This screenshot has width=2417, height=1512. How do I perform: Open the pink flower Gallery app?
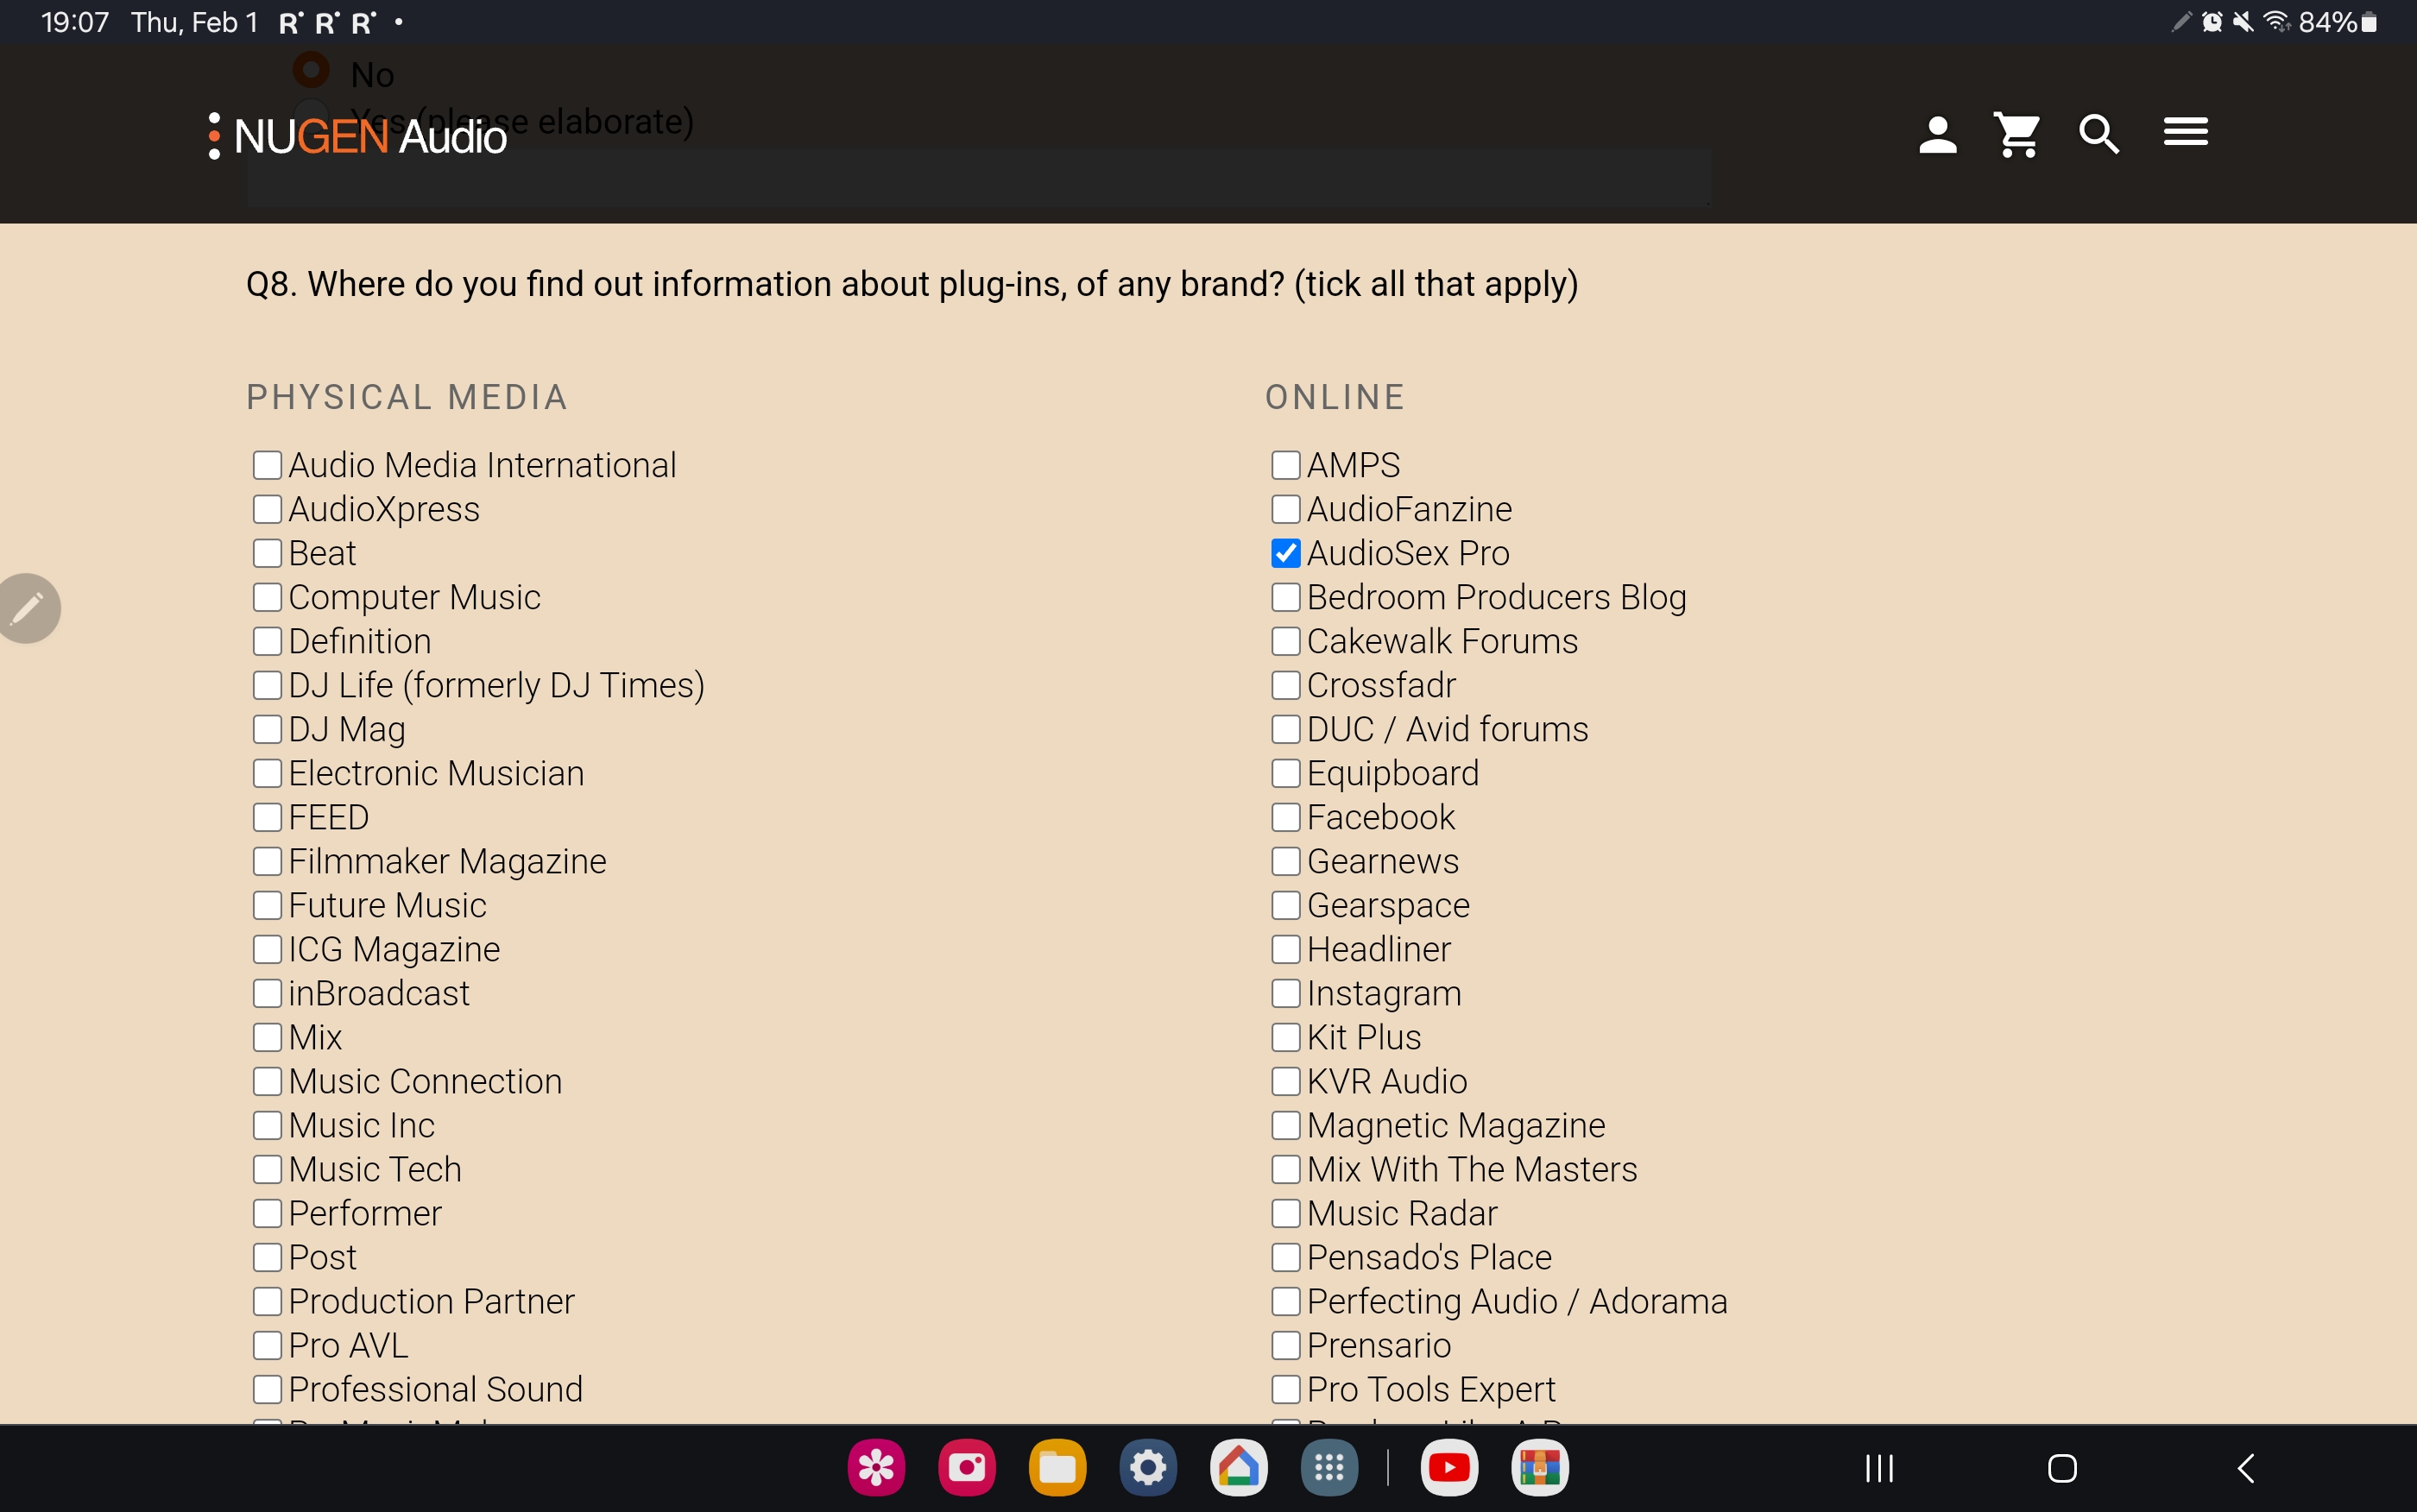point(876,1468)
